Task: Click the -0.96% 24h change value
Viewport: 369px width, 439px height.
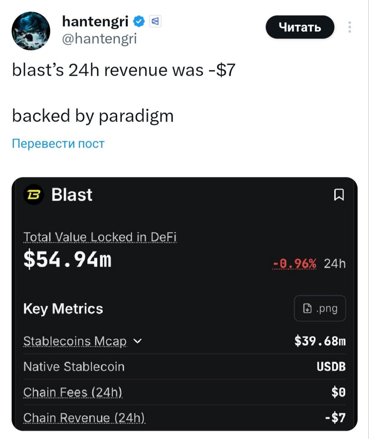Action: pyautogui.click(x=295, y=263)
